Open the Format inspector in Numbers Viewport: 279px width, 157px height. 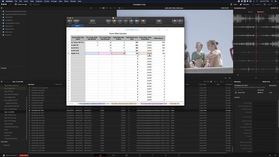(x=174, y=21)
